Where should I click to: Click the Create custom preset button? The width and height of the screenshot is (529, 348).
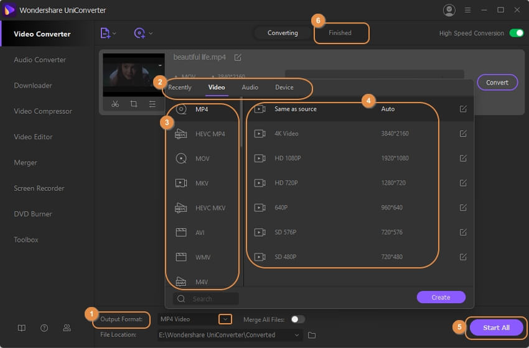[441, 298]
